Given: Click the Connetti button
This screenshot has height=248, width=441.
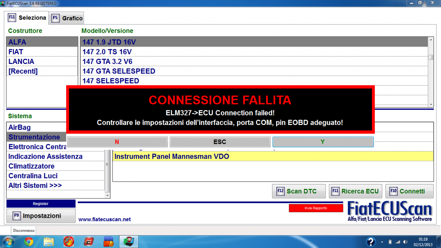Looking at the screenshot, I should point(409,191).
